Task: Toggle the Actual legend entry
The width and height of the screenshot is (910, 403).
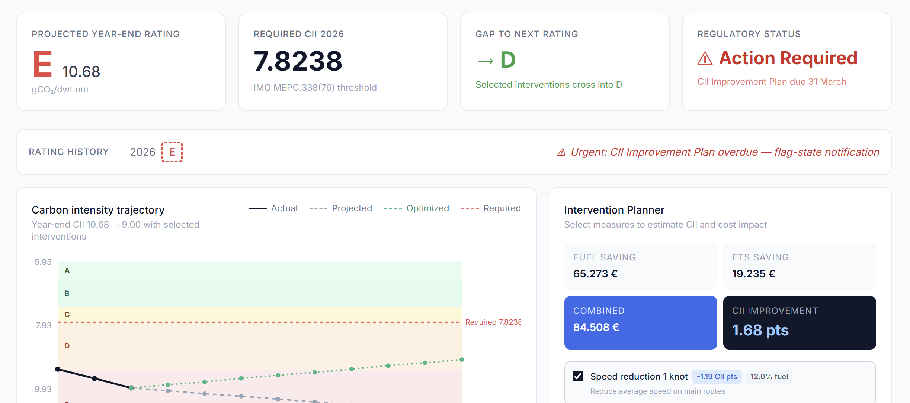Action: coord(273,208)
